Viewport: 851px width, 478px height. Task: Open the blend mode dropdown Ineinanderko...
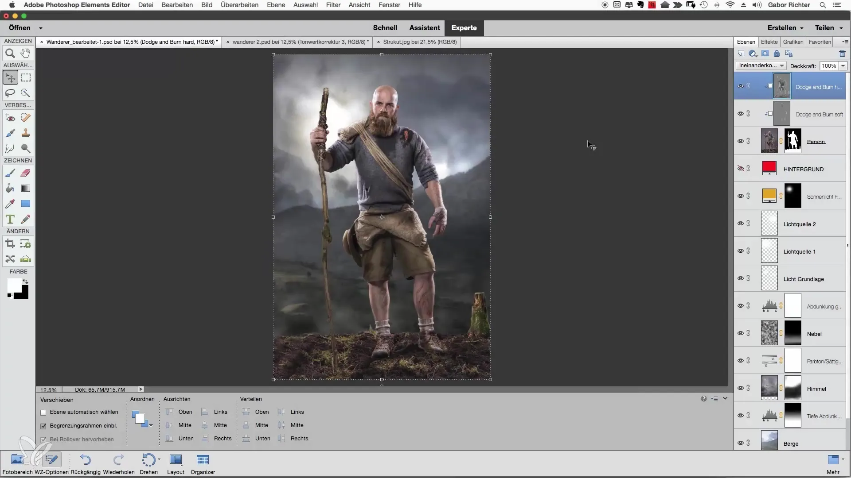(761, 66)
